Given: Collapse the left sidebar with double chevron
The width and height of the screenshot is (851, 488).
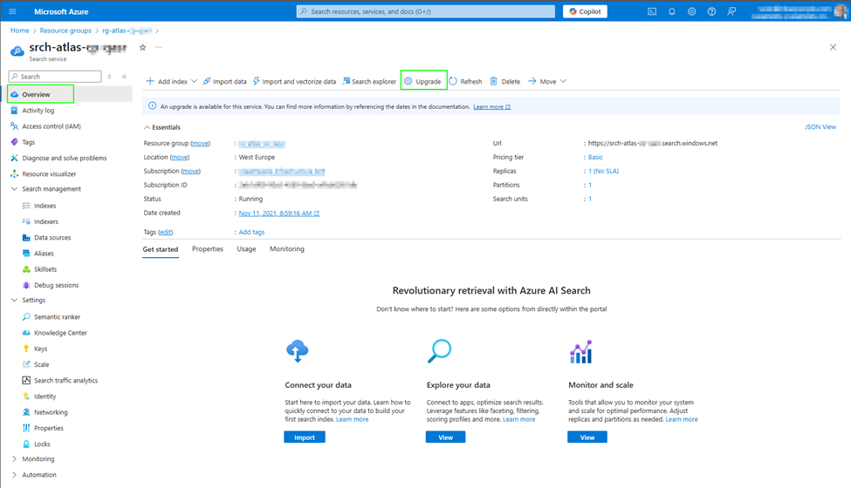Looking at the screenshot, I should coord(124,77).
